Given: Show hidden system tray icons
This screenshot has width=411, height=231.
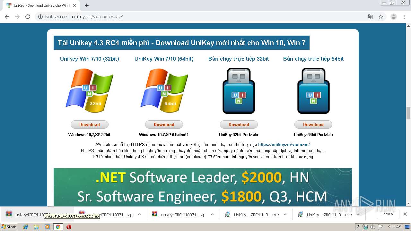Looking at the screenshot, I should tap(358, 227).
